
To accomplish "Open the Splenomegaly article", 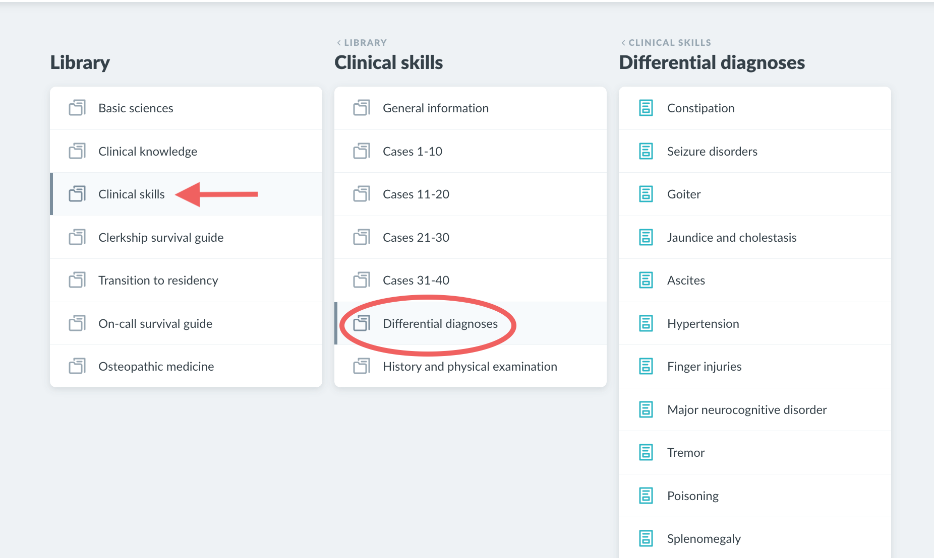I will coord(755,537).
